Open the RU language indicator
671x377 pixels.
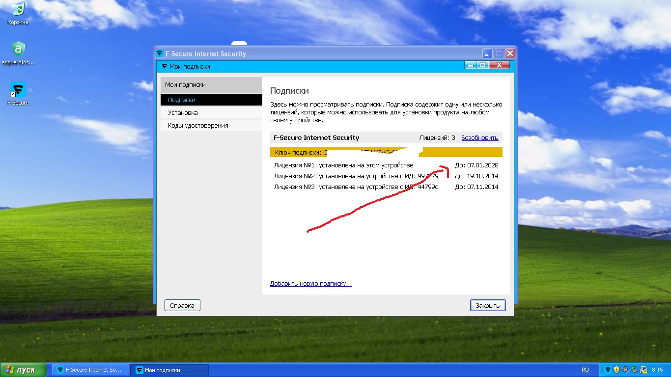point(585,370)
